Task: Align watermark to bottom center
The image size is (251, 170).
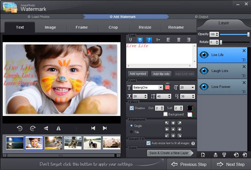Action: tap(173, 136)
